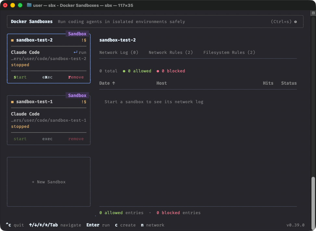Click the terminal scroll-lock icon at top right
Image resolution: width=316 pixels, height=231 pixels.
point(313,13)
